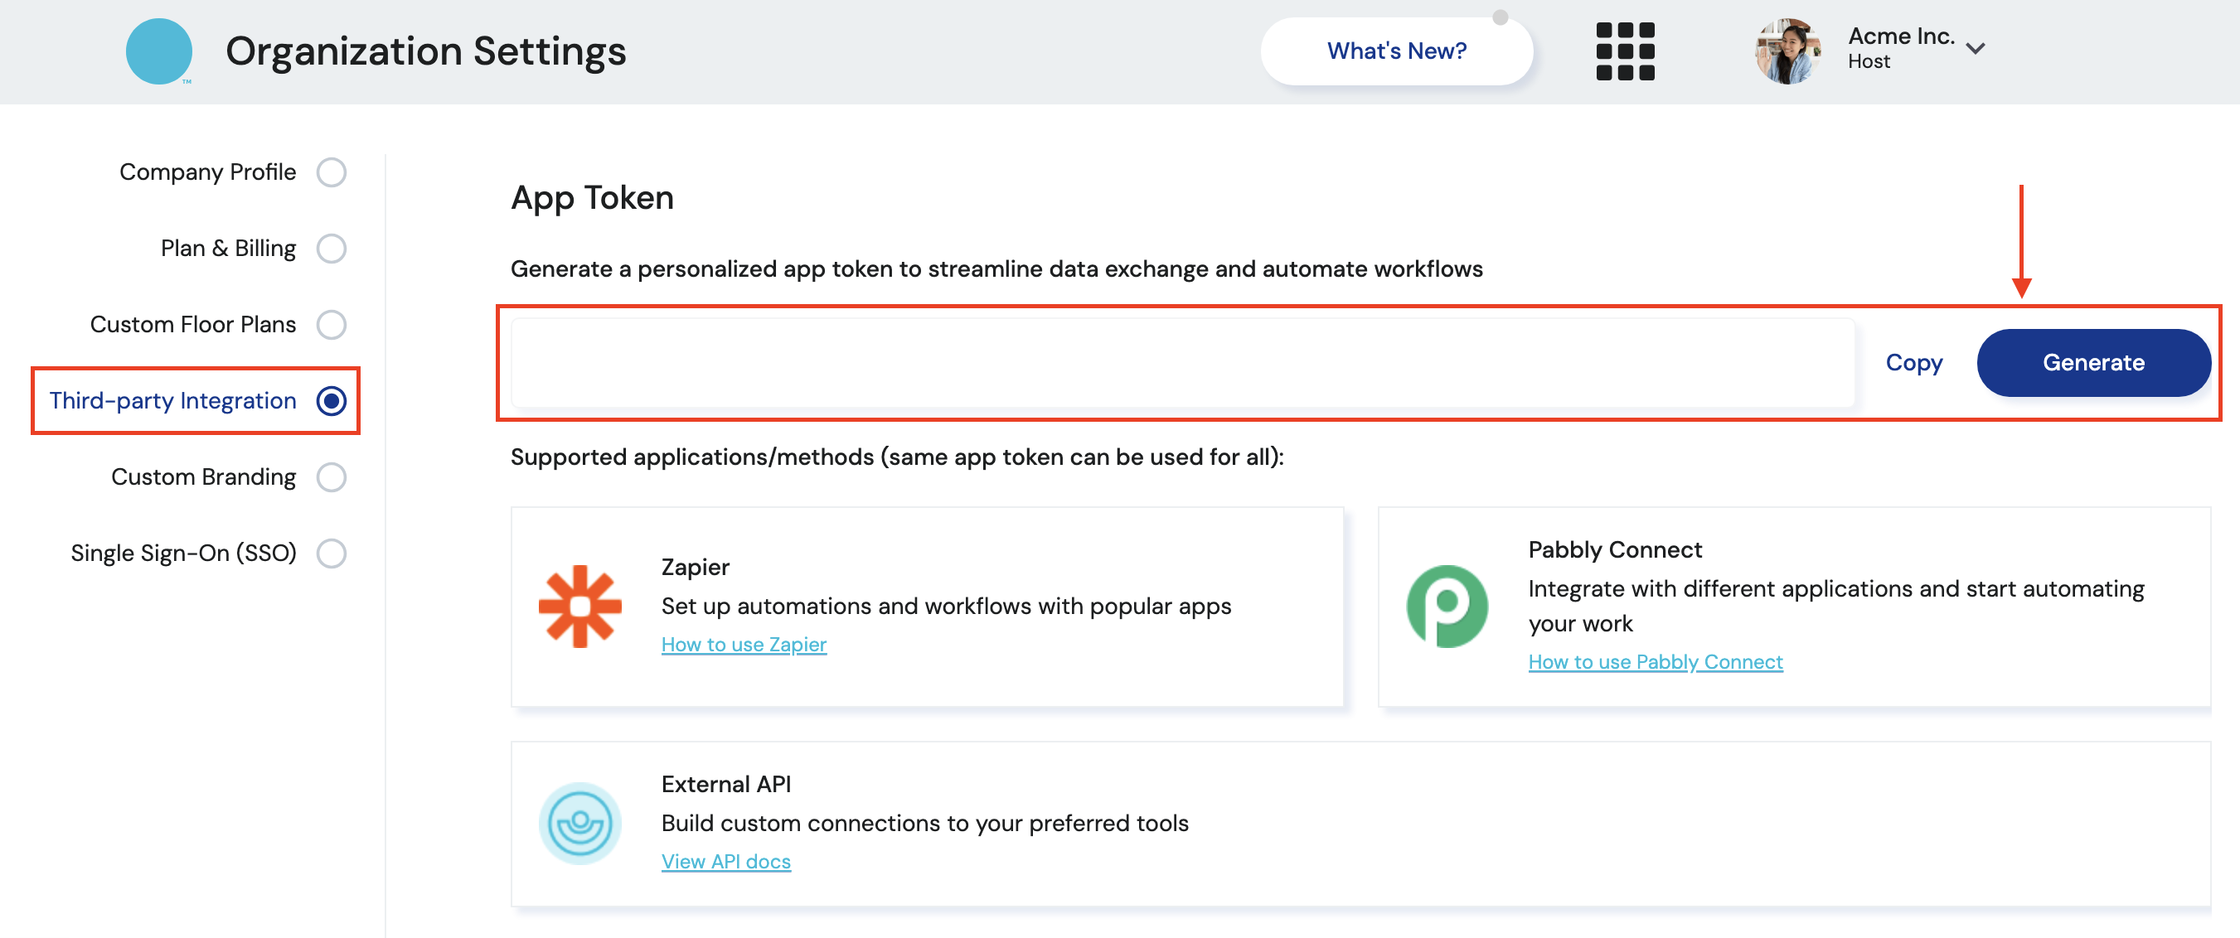Select the Single Sign-On (SSO) radio button
The image size is (2240, 938).
click(331, 553)
